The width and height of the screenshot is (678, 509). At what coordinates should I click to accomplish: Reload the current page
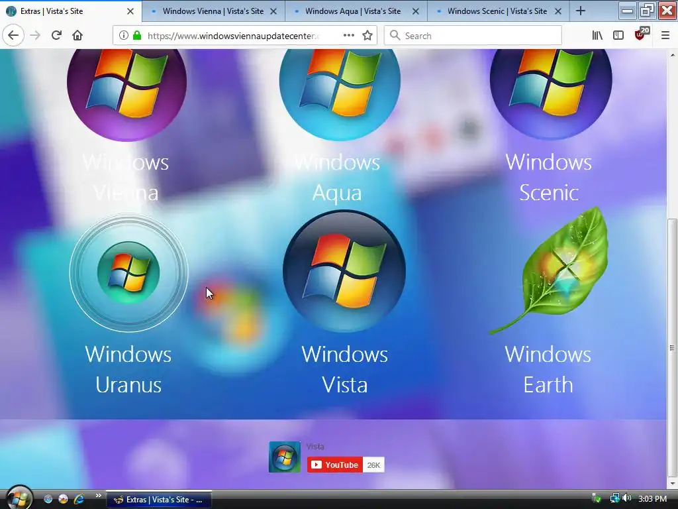coord(56,35)
